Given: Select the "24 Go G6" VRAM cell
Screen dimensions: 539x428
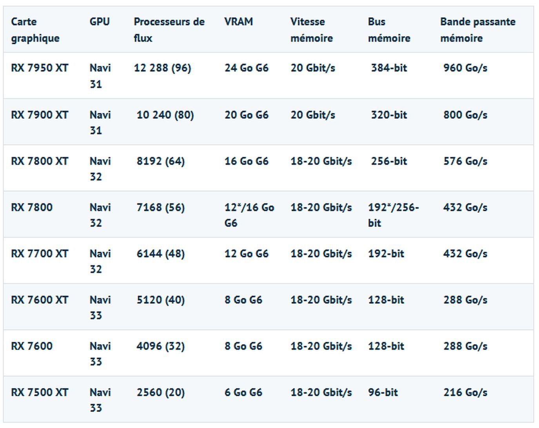Looking at the screenshot, I should pyautogui.click(x=246, y=68).
